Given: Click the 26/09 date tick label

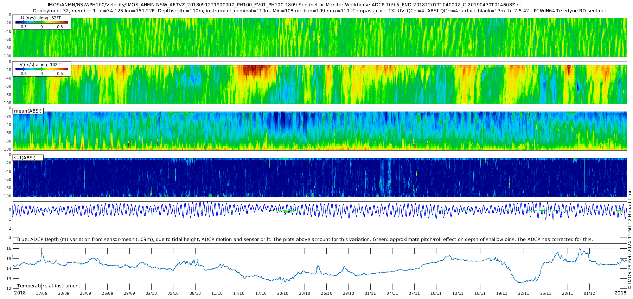Looking at the screenshot, I should 107,293.
